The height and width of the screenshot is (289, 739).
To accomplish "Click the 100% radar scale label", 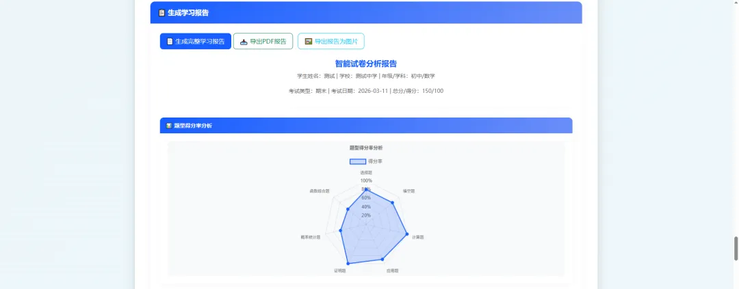I will (x=366, y=181).
